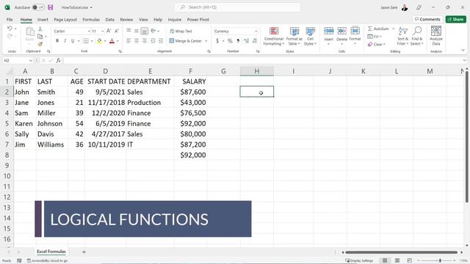Click the Share button
470x264 pixels.
[x=455, y=19]
